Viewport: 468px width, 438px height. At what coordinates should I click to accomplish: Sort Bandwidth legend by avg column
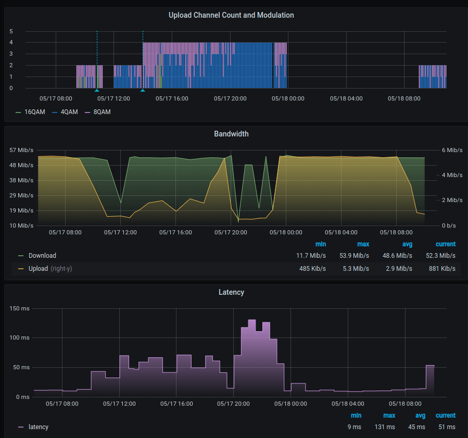(x=406, y=244)
